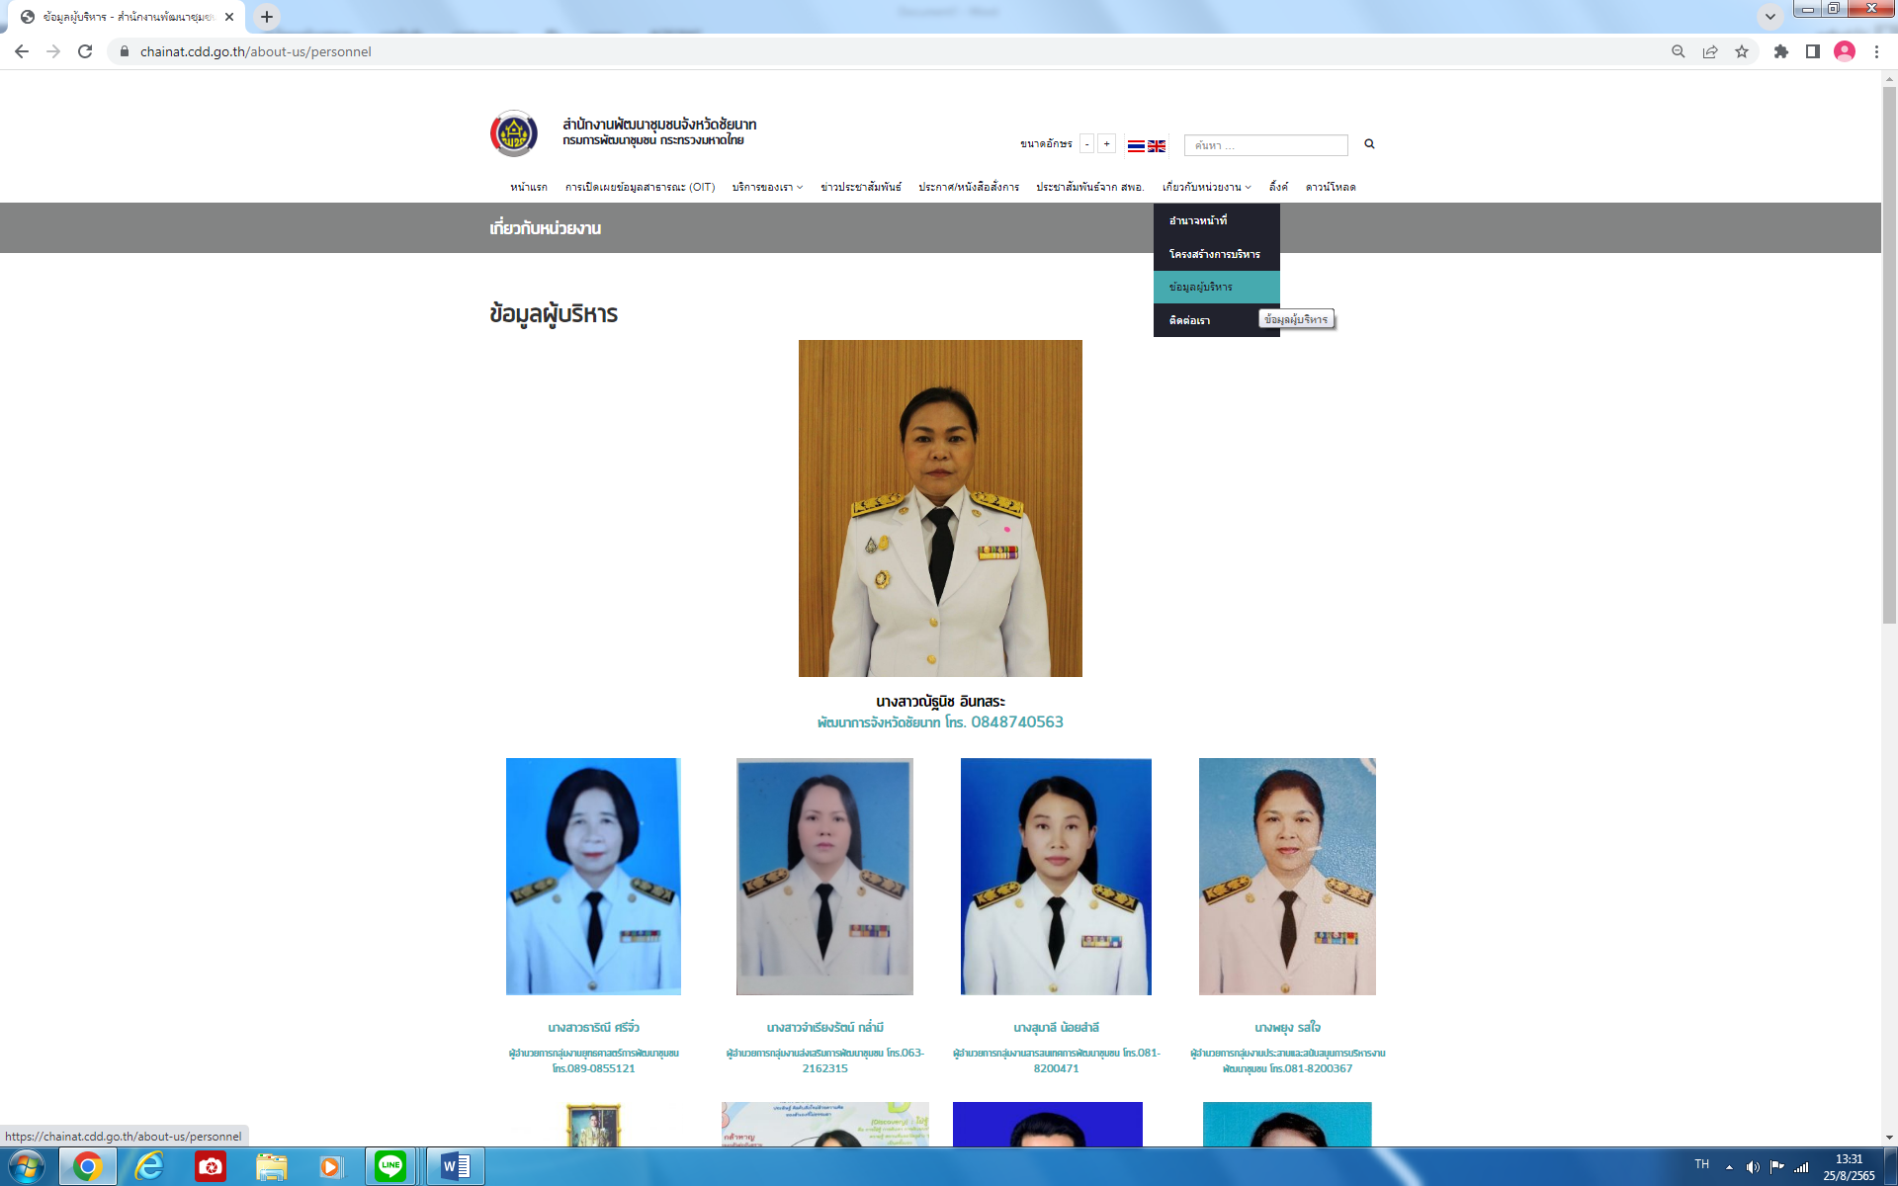Open the LINE app in the taskbar
1898x1186 pixels.
(x=390, y=1166)
